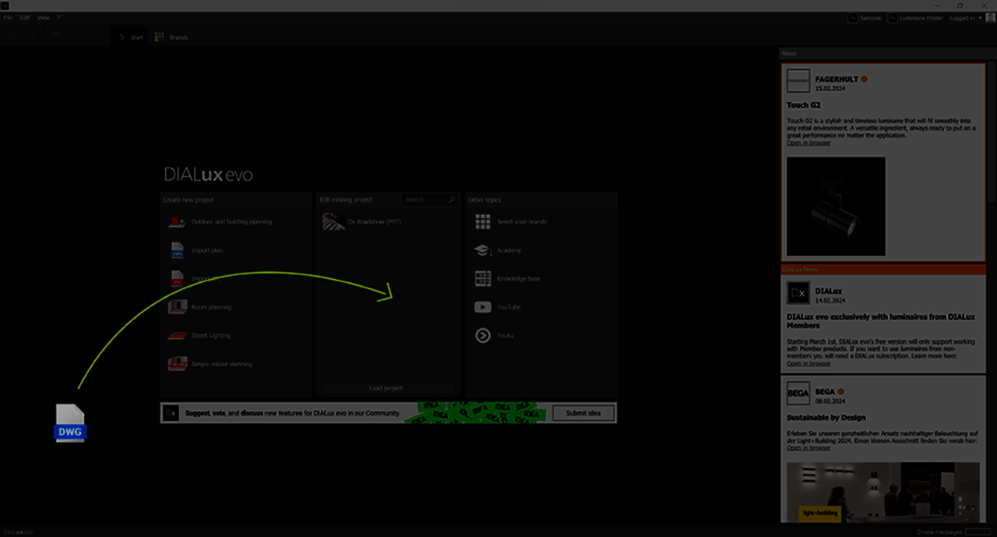Click the Outdoor and building planning icon

[177, 222]
